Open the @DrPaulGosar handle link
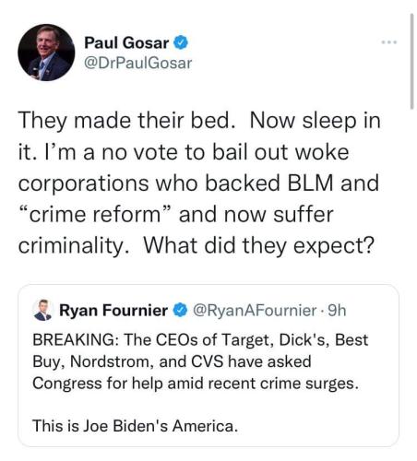This screenshot has height=461, width=417. coord(138,63)
